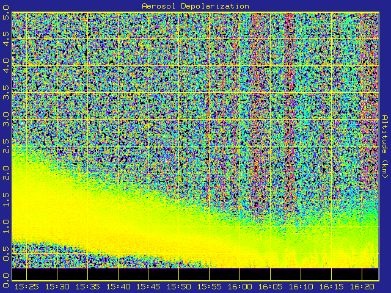Click the 0.5 altitude axis label
The width and height of the screenshot is (391, 293).
pyautogui.click(x=6, y=254)
